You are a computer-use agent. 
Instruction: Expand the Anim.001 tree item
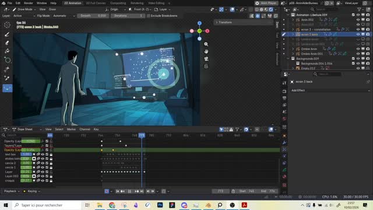tap(293, 20)
